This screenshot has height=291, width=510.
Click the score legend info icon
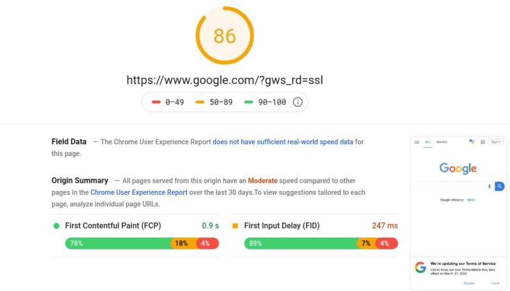297,102
